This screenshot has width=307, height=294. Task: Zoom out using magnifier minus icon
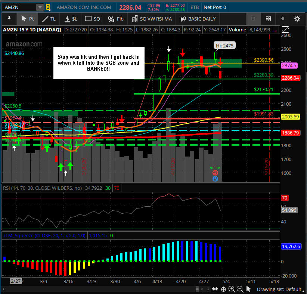click(240, 289)
